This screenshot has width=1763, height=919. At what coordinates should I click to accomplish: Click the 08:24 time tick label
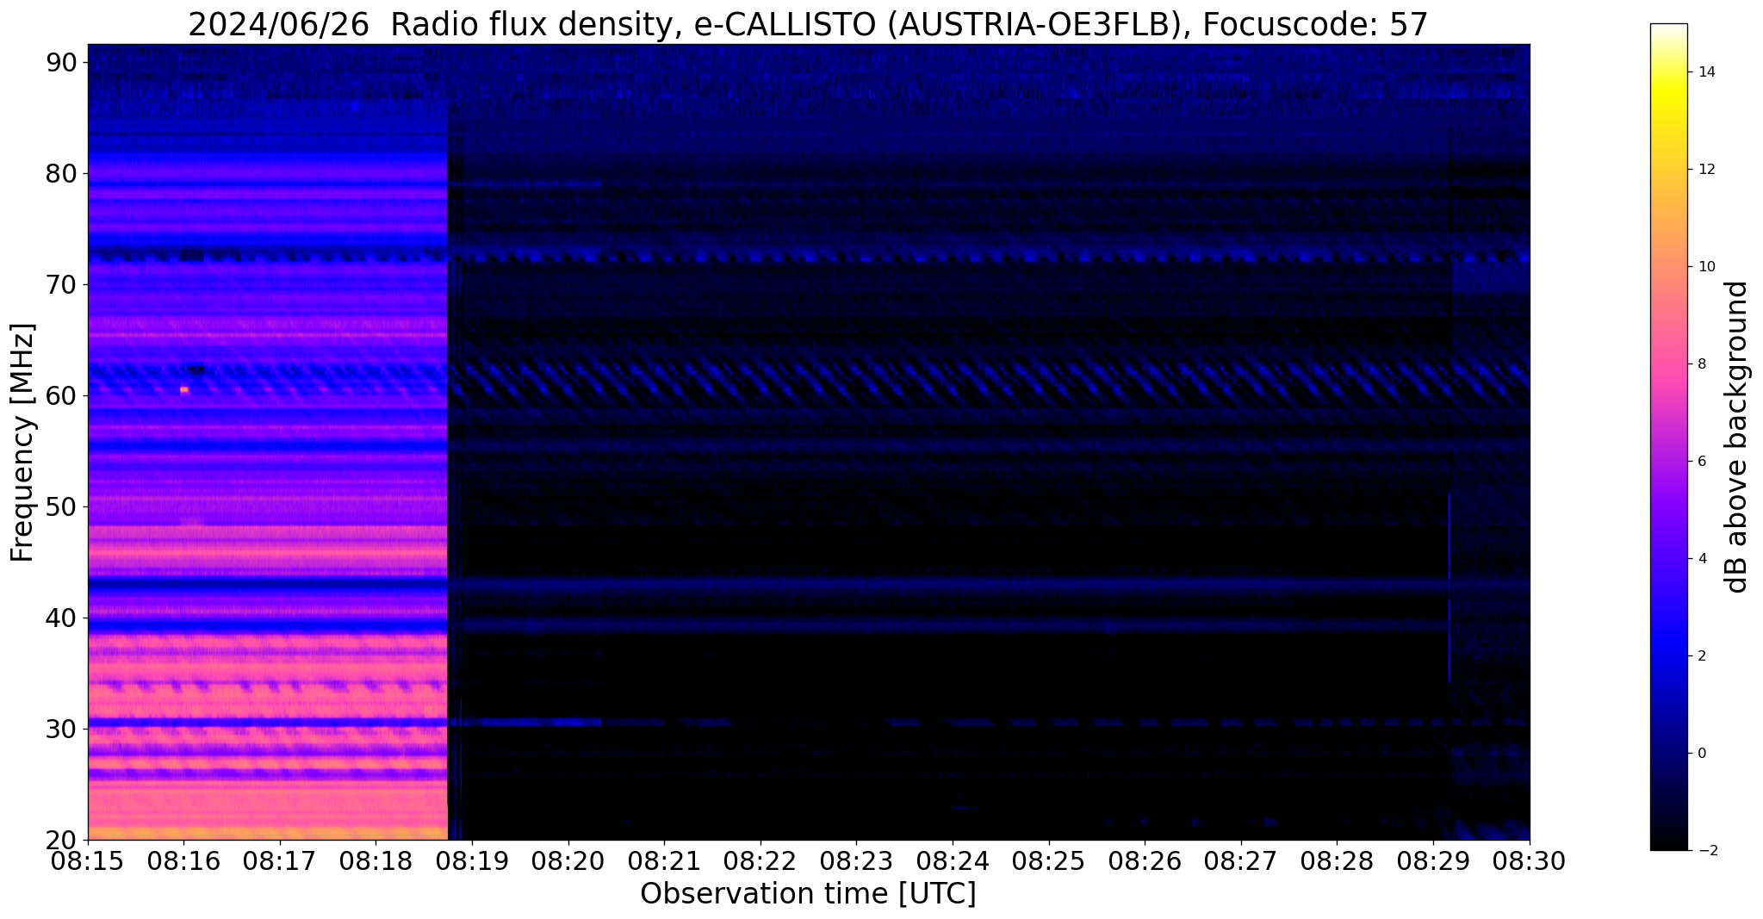(953, 860)
